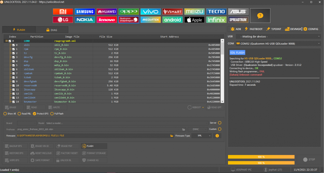Uncheck the sbl1 partition checkbox

coord(14,45)
